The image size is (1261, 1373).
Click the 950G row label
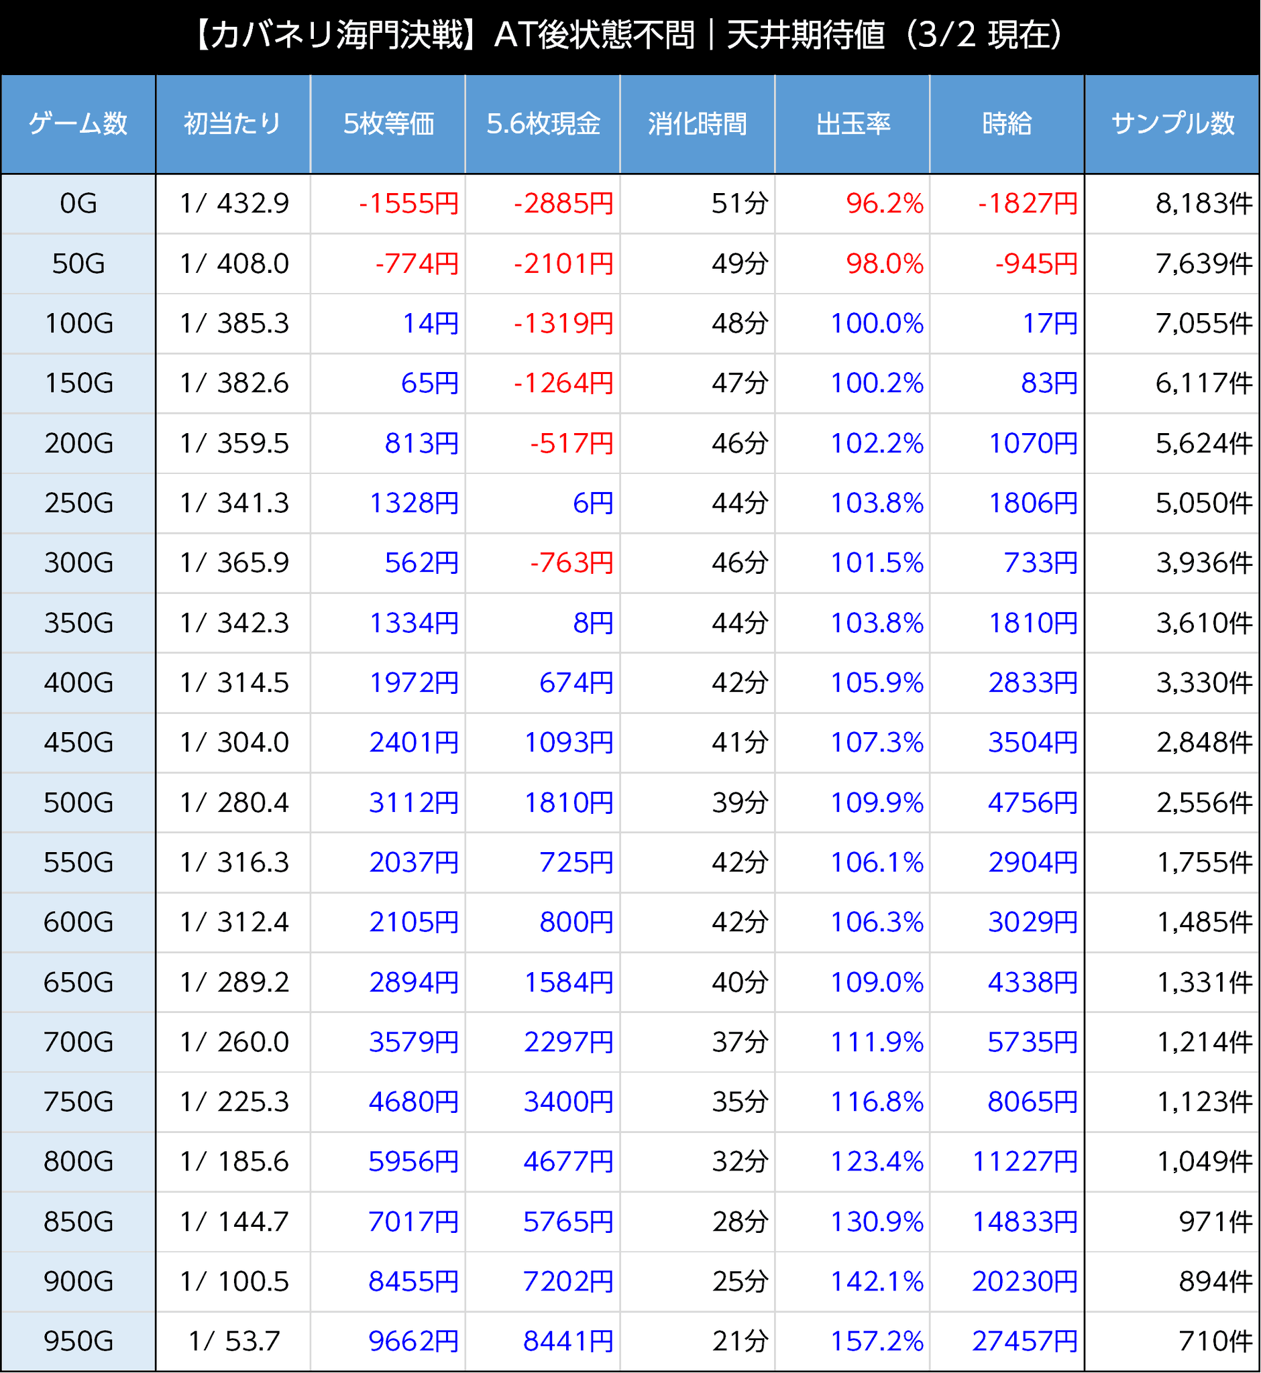[78, 1341]
